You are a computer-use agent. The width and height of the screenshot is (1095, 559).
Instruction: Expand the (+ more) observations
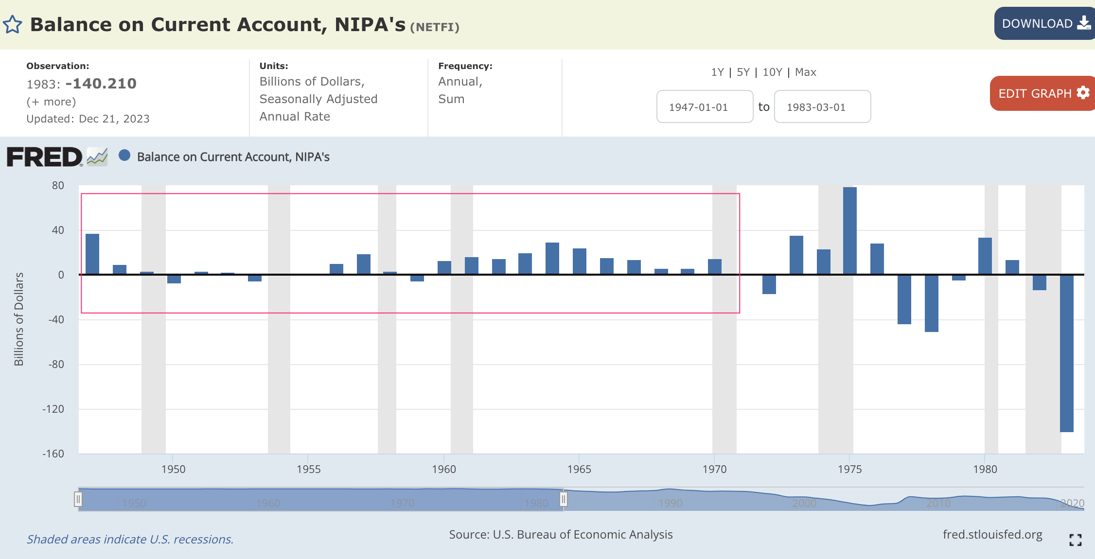click(51, 102)
